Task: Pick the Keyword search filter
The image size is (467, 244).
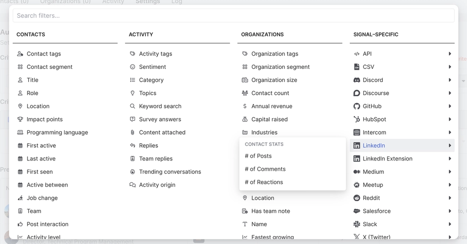Action: click(160, 106)
